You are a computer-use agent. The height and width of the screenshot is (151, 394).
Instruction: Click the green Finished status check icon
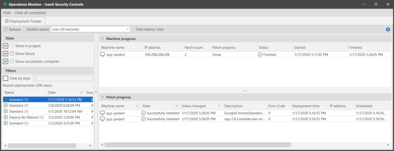click(x=260, y=54)
